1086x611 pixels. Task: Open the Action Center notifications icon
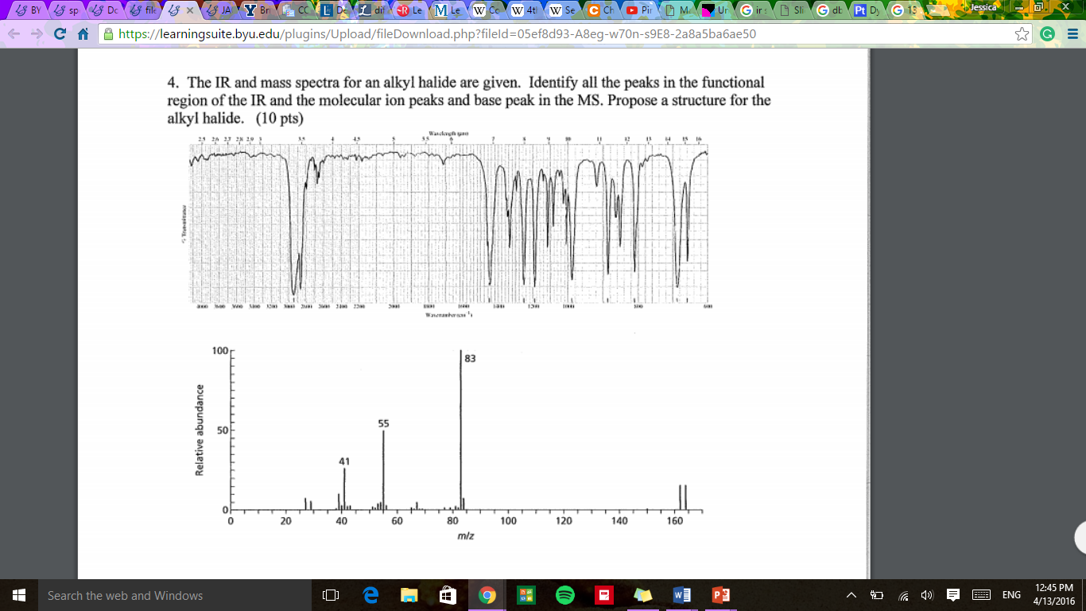tap(952, 595)
